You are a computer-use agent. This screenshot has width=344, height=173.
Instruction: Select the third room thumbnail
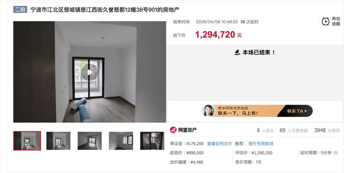(90, 141)
